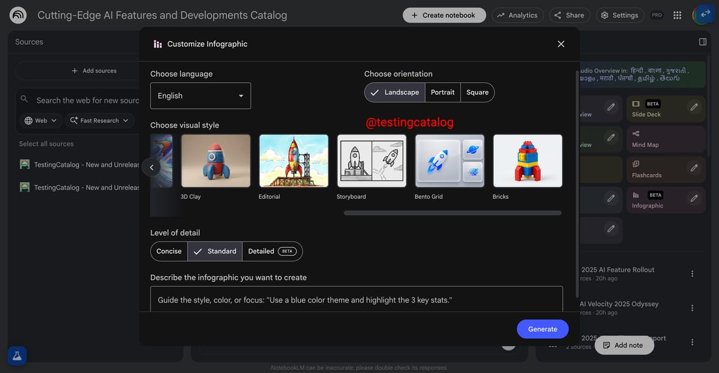Enable the Detailed level of detail
The width and height of the screenshot is (719, 373).
coord(261,251)
